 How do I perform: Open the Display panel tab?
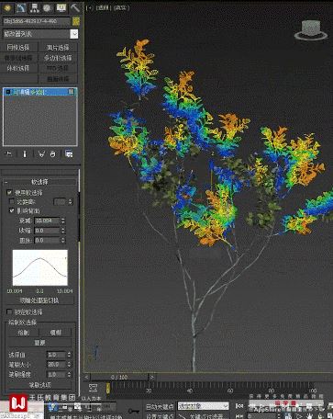click(x=61, y=7)
